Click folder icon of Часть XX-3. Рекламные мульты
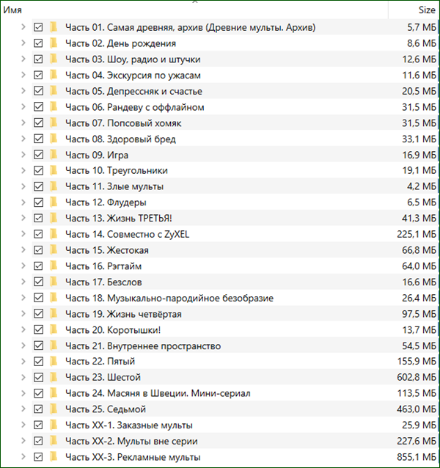The image size is (440, 468). 54,457
